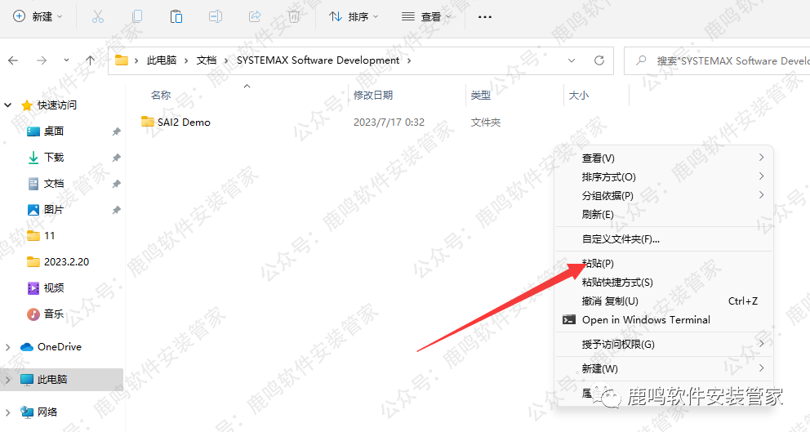Click the 修改日期 column header
Screen dimensions: 810x432
373,96
